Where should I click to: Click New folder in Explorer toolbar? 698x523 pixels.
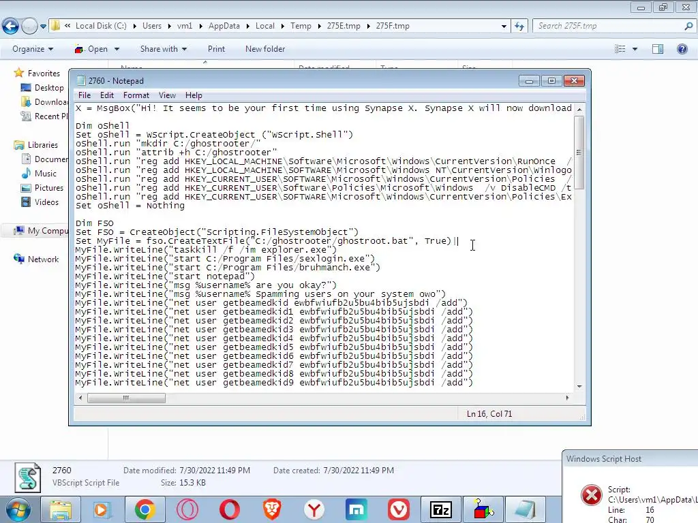(265, 49)
